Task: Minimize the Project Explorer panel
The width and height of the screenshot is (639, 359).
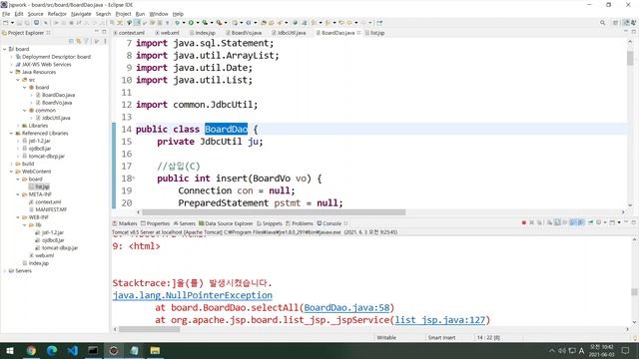Action: 97,32
